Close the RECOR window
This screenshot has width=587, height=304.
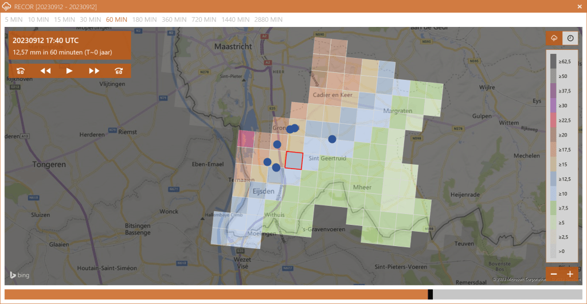[578, 6]
